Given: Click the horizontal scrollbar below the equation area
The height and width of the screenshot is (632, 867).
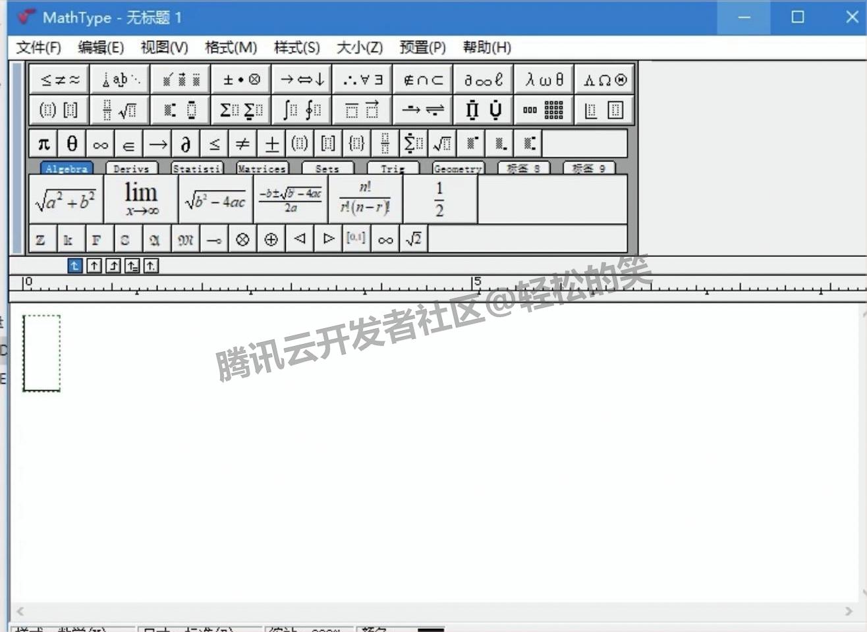Looking at the screenshot, I should click(x=433, y=612).
